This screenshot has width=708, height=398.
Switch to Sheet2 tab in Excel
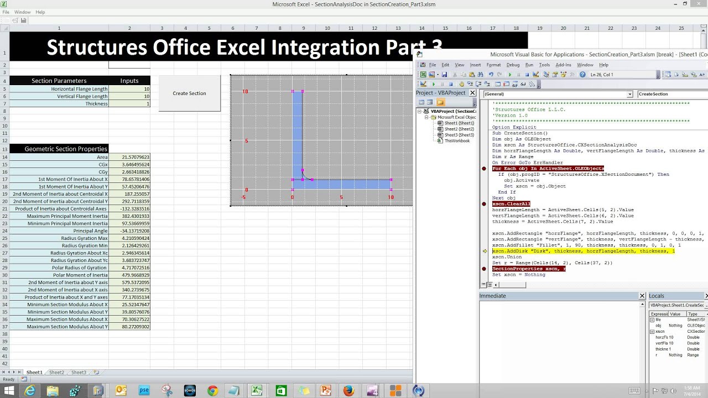point(56,373)
